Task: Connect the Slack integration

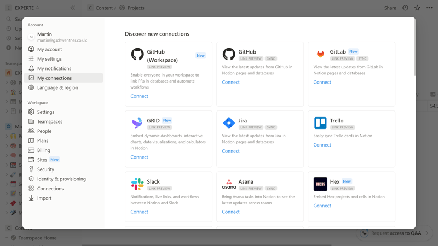Action: [139, 212]
